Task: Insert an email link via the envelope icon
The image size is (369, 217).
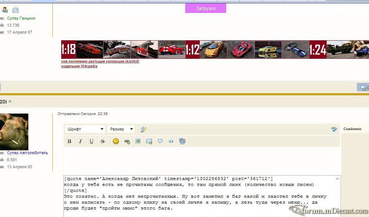Action: (x=149, y=141)
